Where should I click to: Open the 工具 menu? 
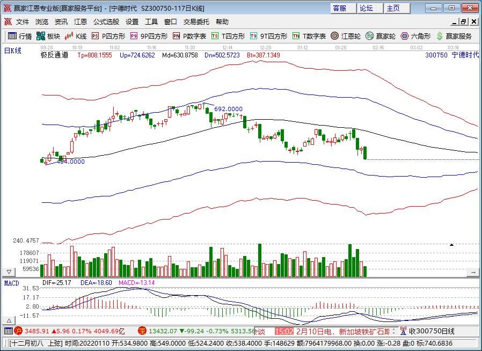click(151, 22)
